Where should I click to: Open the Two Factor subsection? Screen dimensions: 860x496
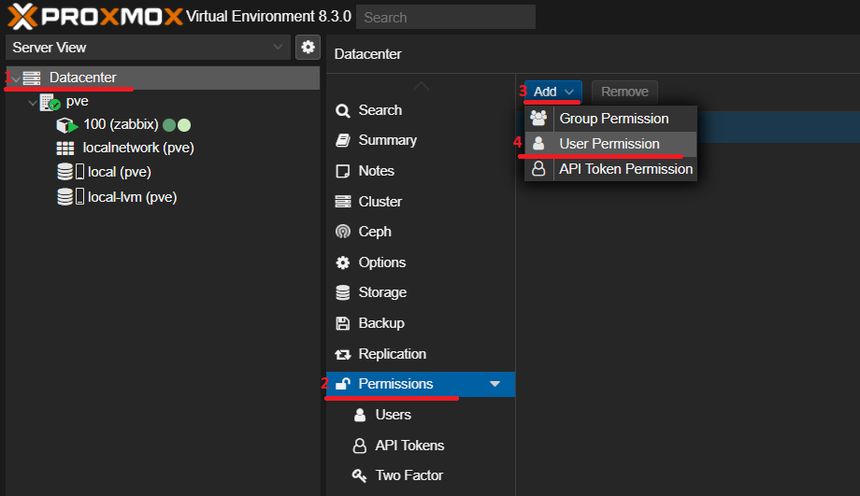[421, 475]
